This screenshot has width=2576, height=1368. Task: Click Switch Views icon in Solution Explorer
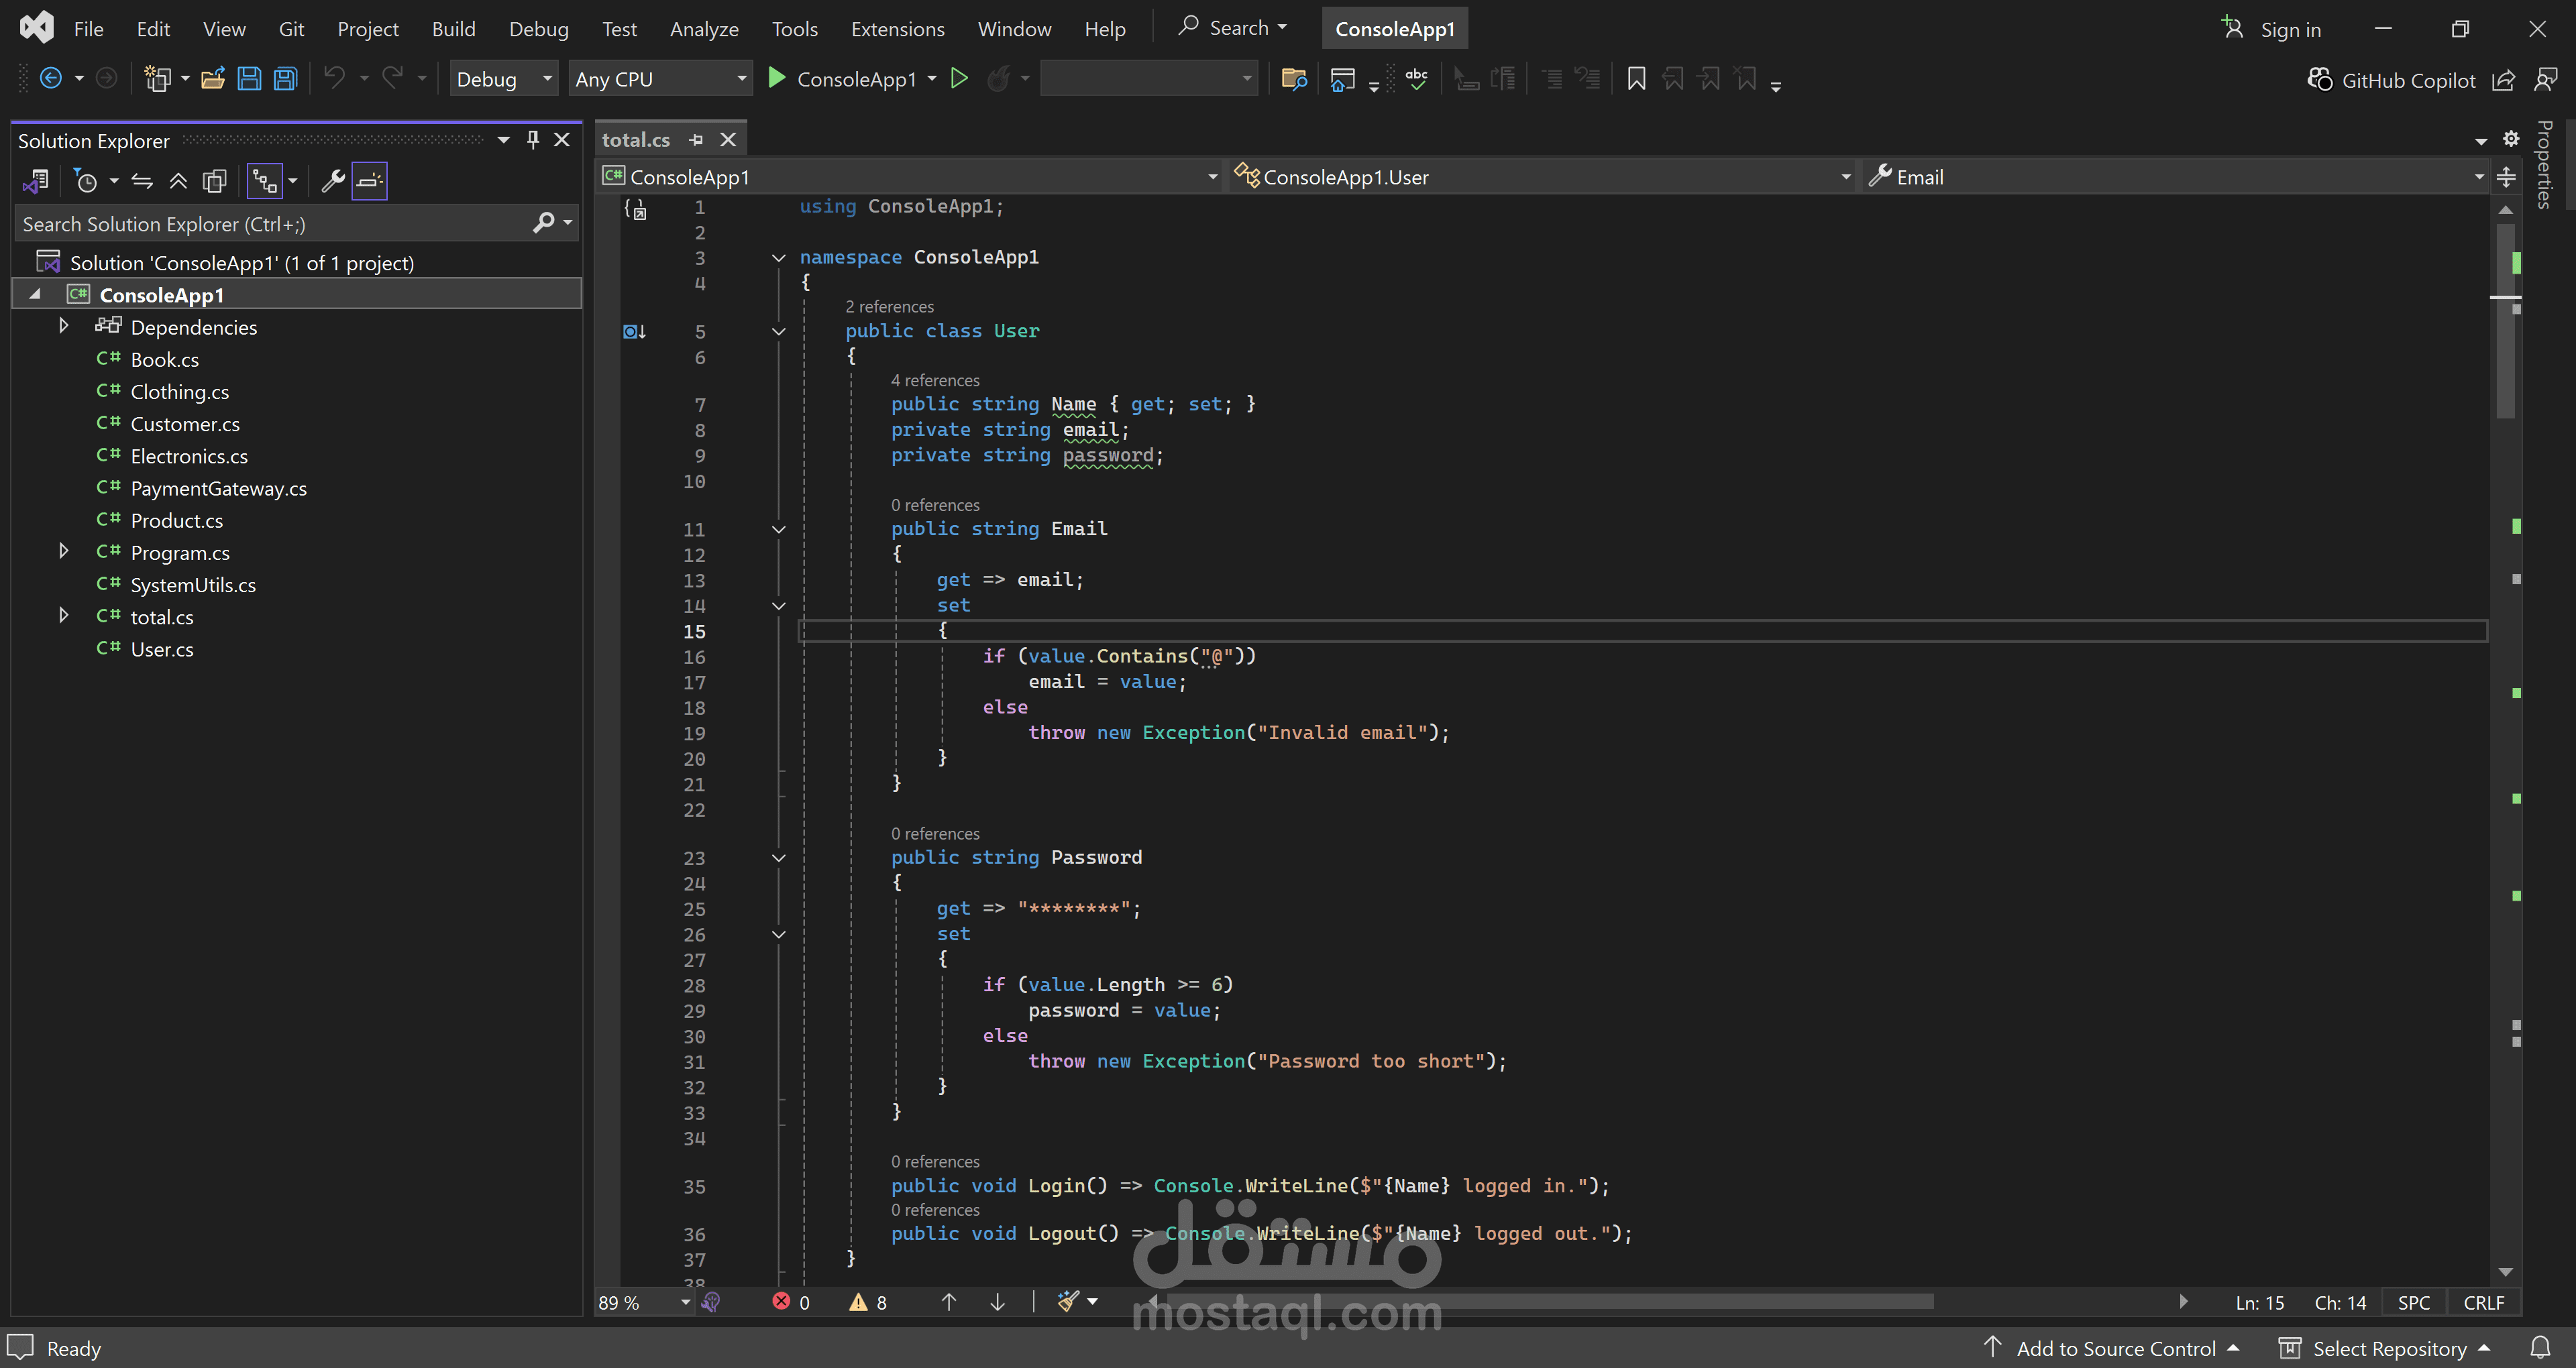36,181
